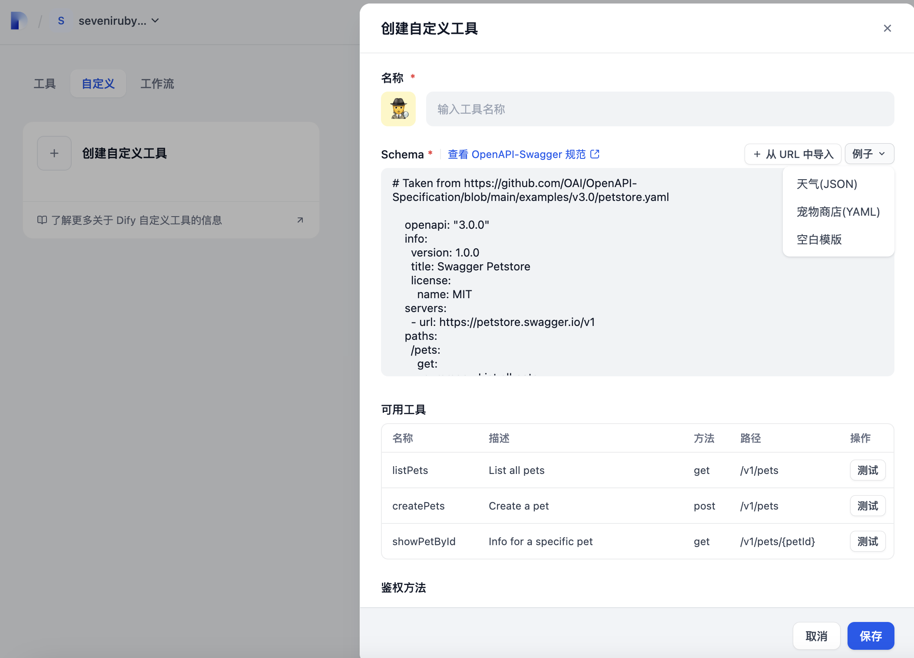Click the workspace avatar S icon
Viewport: 914px width, 658px height.
61,21
